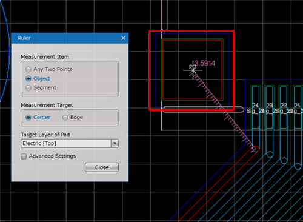The image size is (303, 222).
Task: Click the Electric [Top] layer combo box
Action: [70, 143]
